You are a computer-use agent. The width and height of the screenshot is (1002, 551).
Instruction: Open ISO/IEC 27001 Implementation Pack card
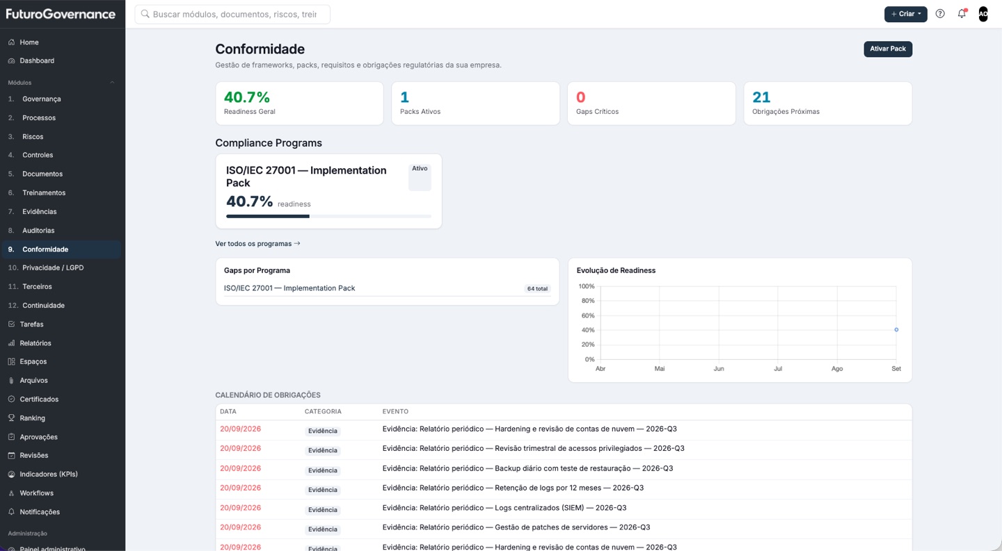tap(328, 191)
